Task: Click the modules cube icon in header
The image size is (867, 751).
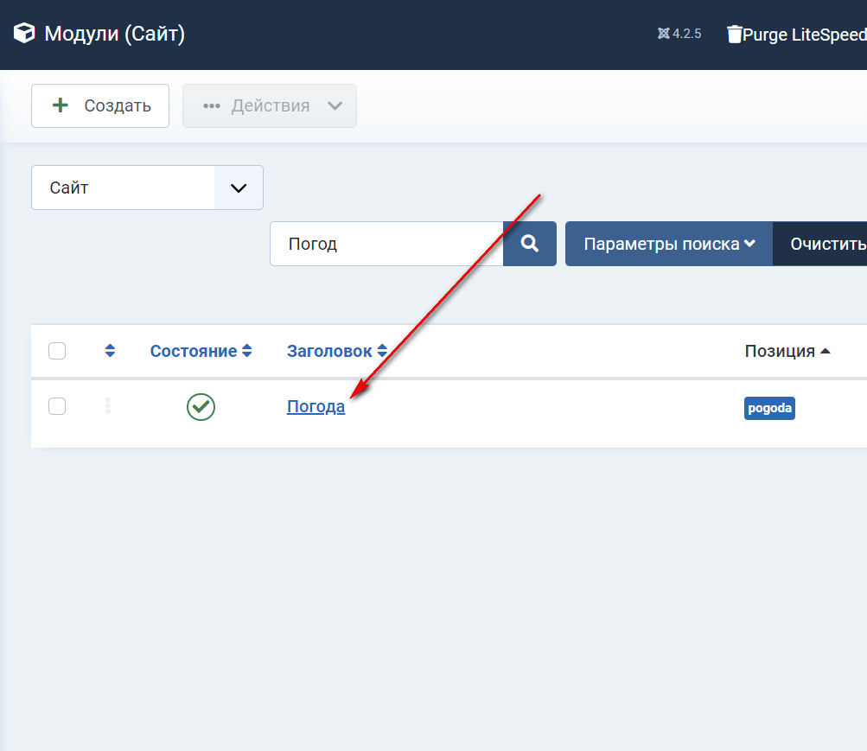Action: [x=24, y=34]
